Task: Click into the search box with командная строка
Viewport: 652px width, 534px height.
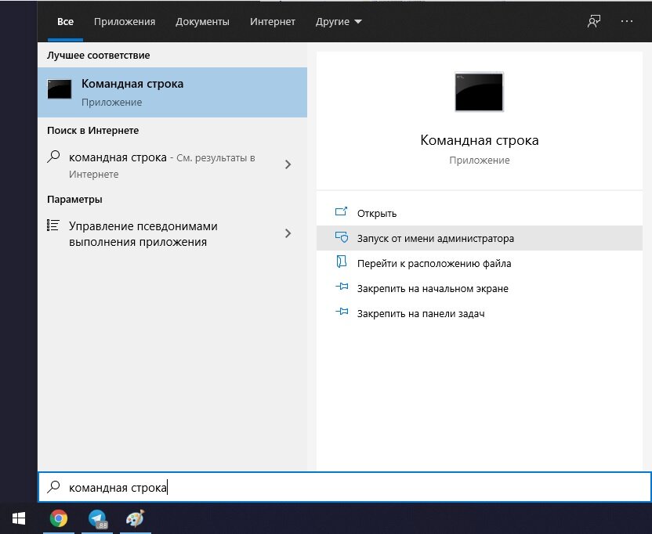Action: tap(344, 487)
